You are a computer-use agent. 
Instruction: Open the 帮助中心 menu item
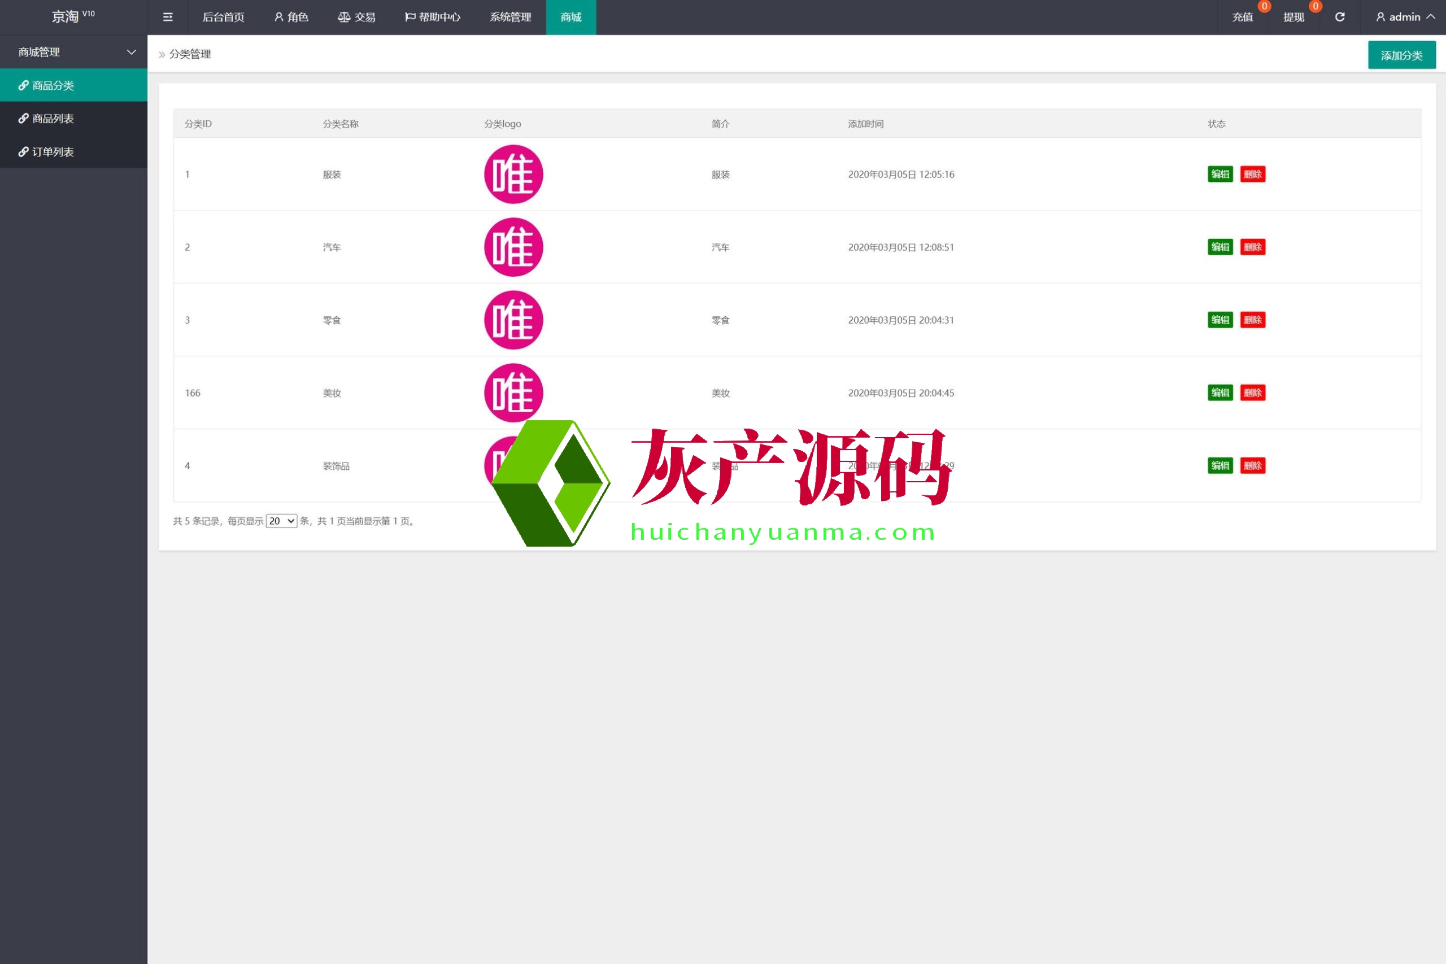pyautogui.click(x=432, y=17)
